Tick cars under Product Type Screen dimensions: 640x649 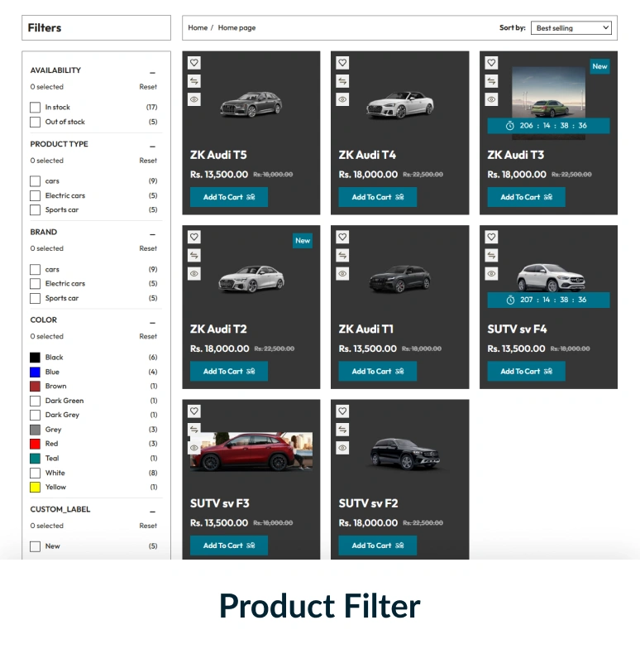[x=35, y=181]
